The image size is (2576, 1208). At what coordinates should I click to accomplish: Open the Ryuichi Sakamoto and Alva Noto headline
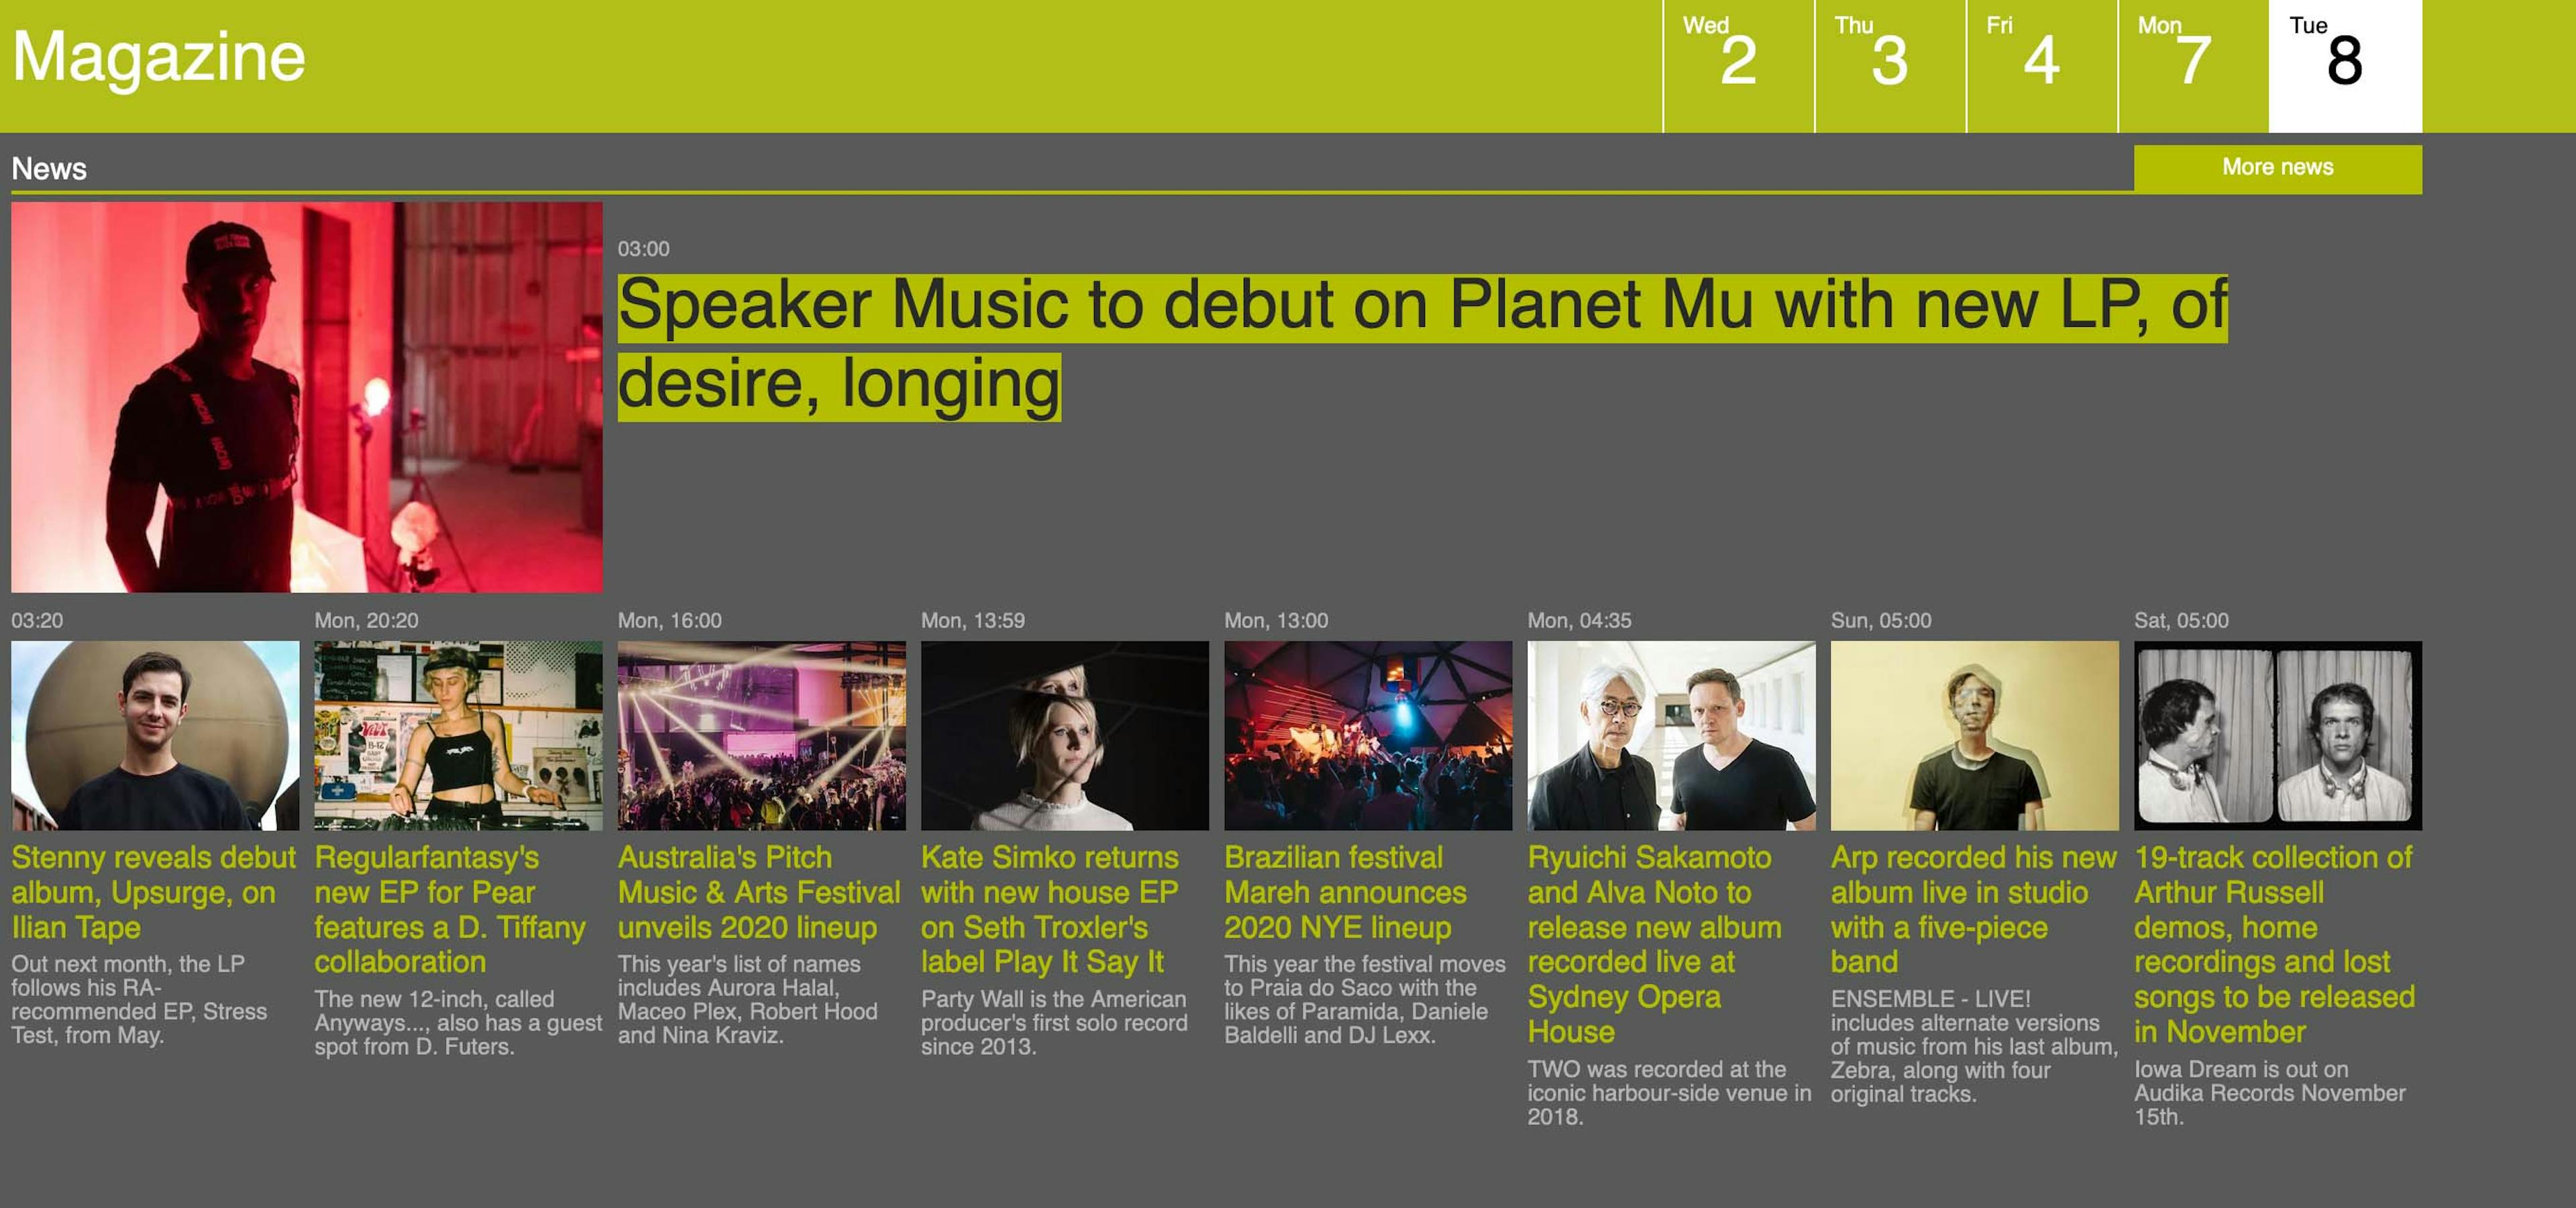[x=1654, y=944]
